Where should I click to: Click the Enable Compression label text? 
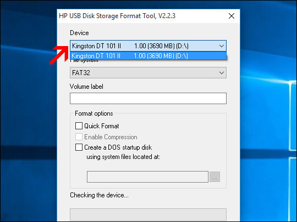pyautogui.click(x=111, y=137)
